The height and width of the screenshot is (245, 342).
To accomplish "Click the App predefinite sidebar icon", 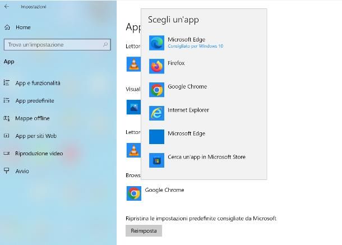I will [7, 100].
